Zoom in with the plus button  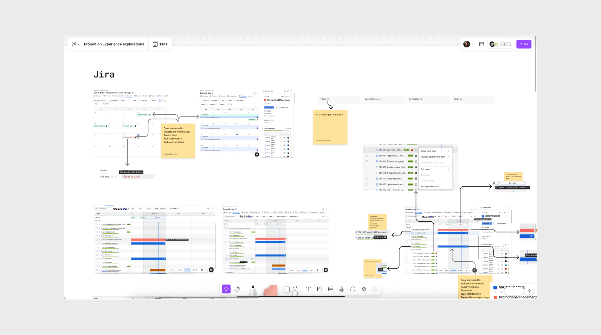[518, 291]
